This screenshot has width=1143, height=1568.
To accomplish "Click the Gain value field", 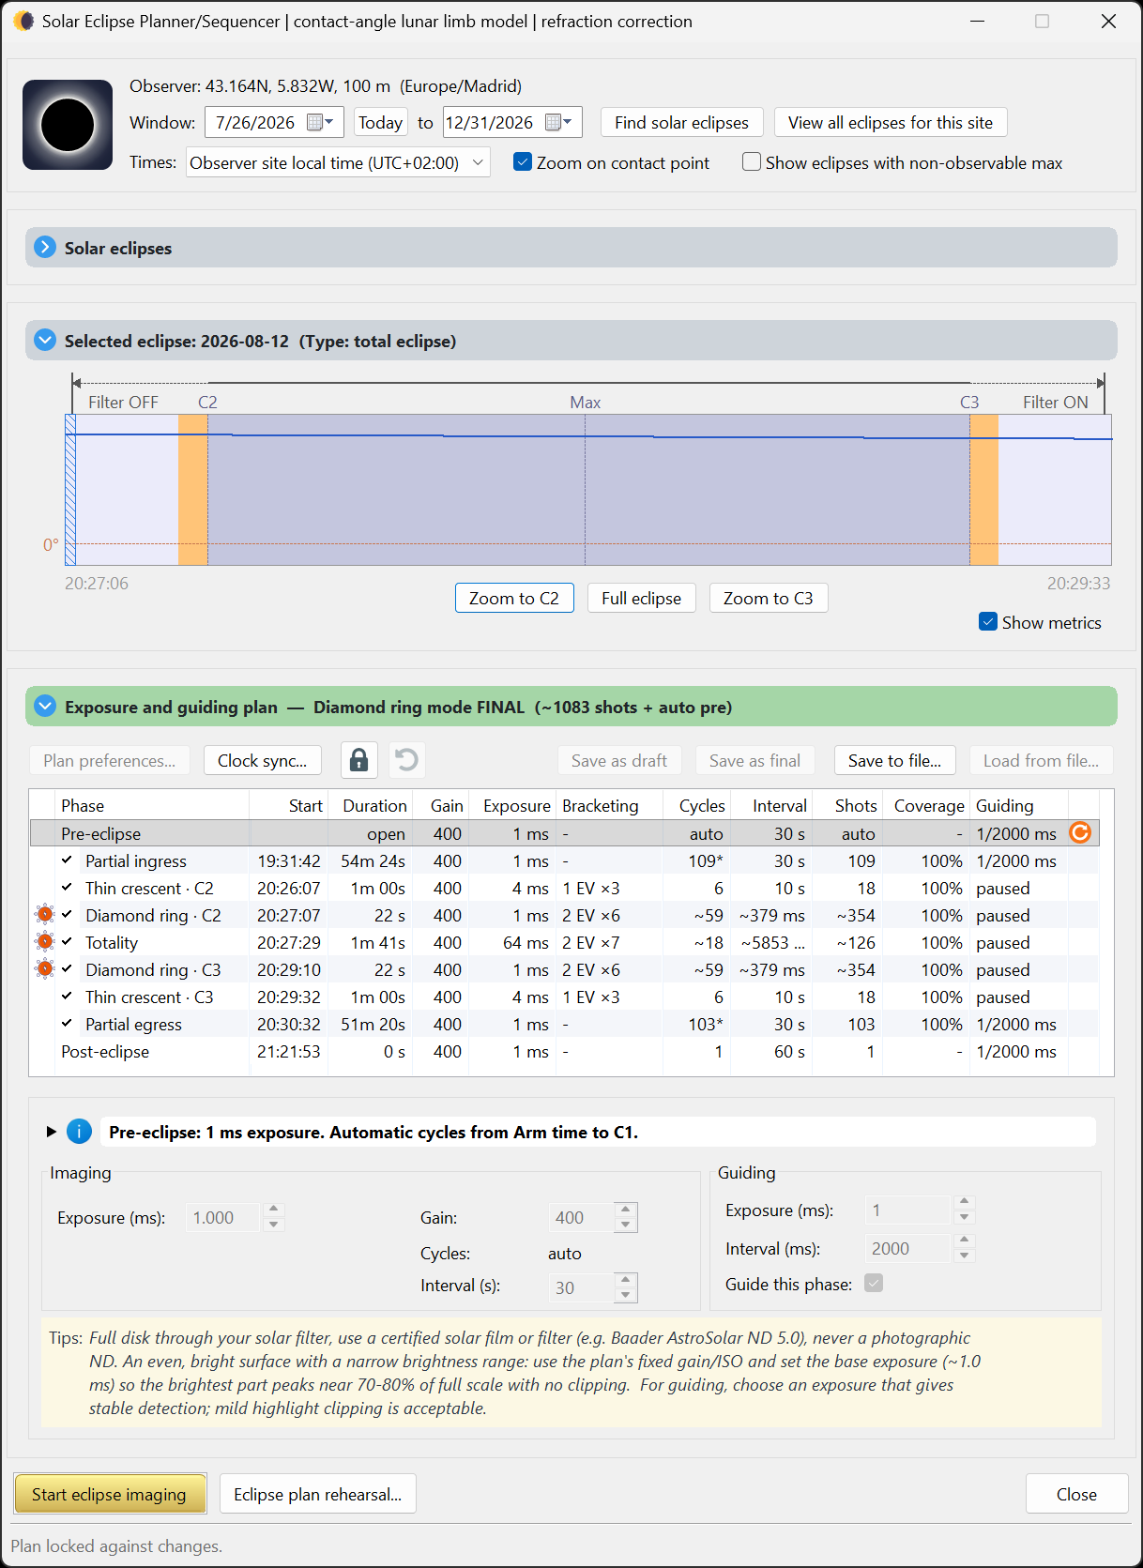I will [582, 1217].
